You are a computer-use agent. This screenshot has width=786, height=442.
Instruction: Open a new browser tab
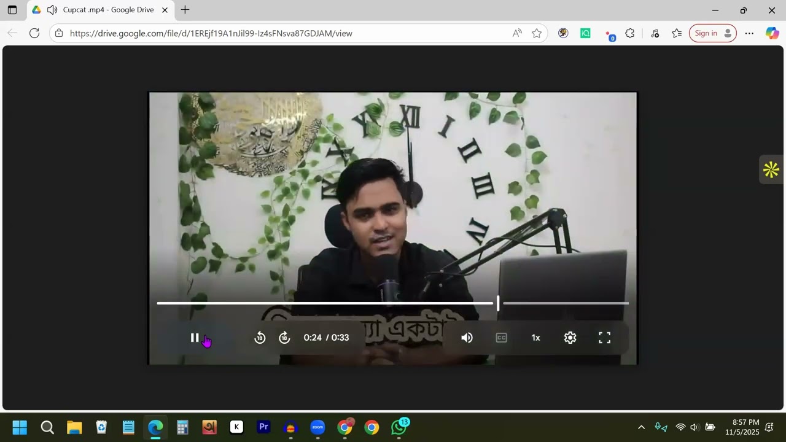tap(185, 10)
